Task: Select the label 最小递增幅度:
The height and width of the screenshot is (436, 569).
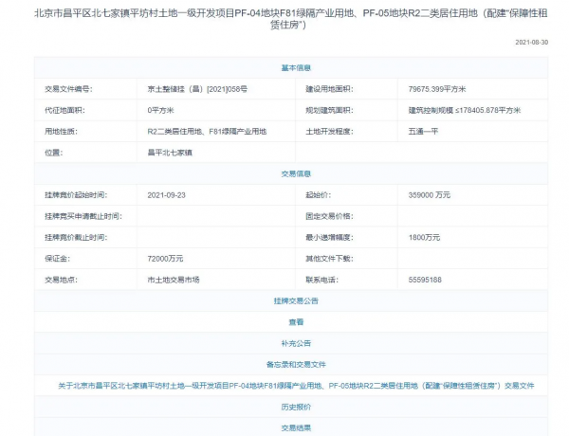Action: pos(329,238)
